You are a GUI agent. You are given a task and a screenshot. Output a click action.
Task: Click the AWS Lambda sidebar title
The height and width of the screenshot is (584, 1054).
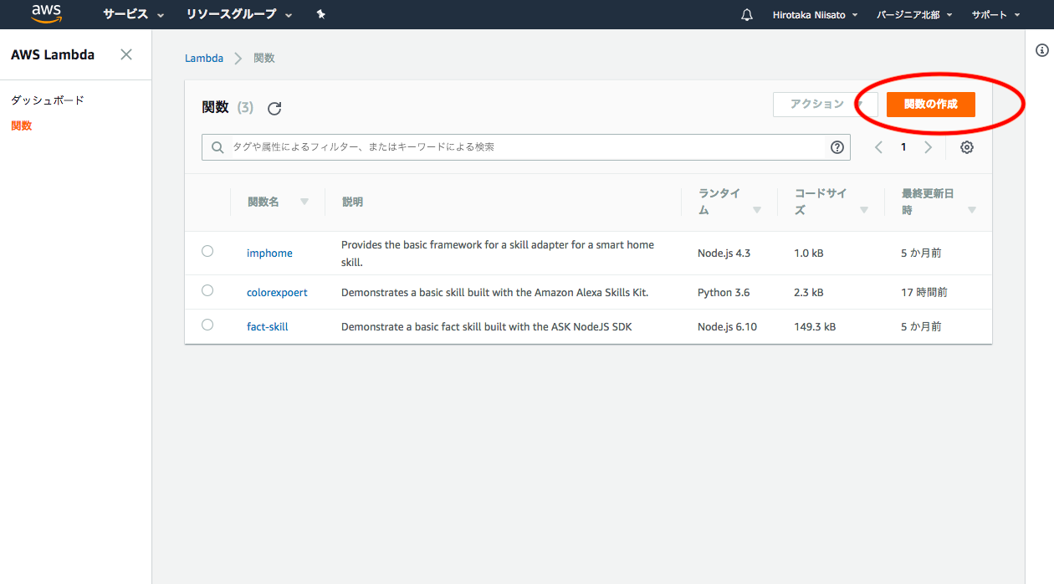53,54
